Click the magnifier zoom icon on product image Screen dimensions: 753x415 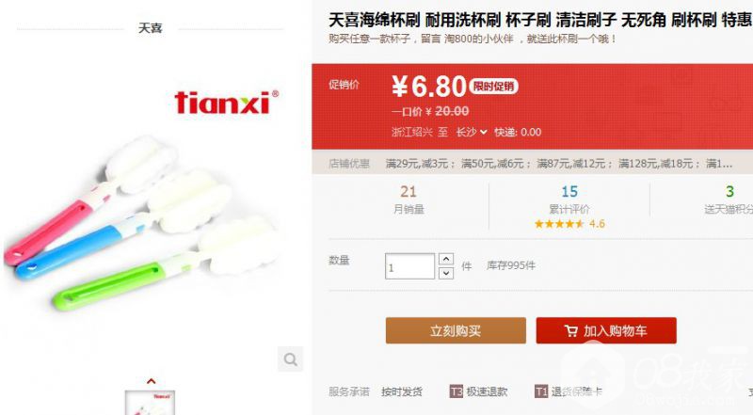pyautogui.click(x=290, y=359)
